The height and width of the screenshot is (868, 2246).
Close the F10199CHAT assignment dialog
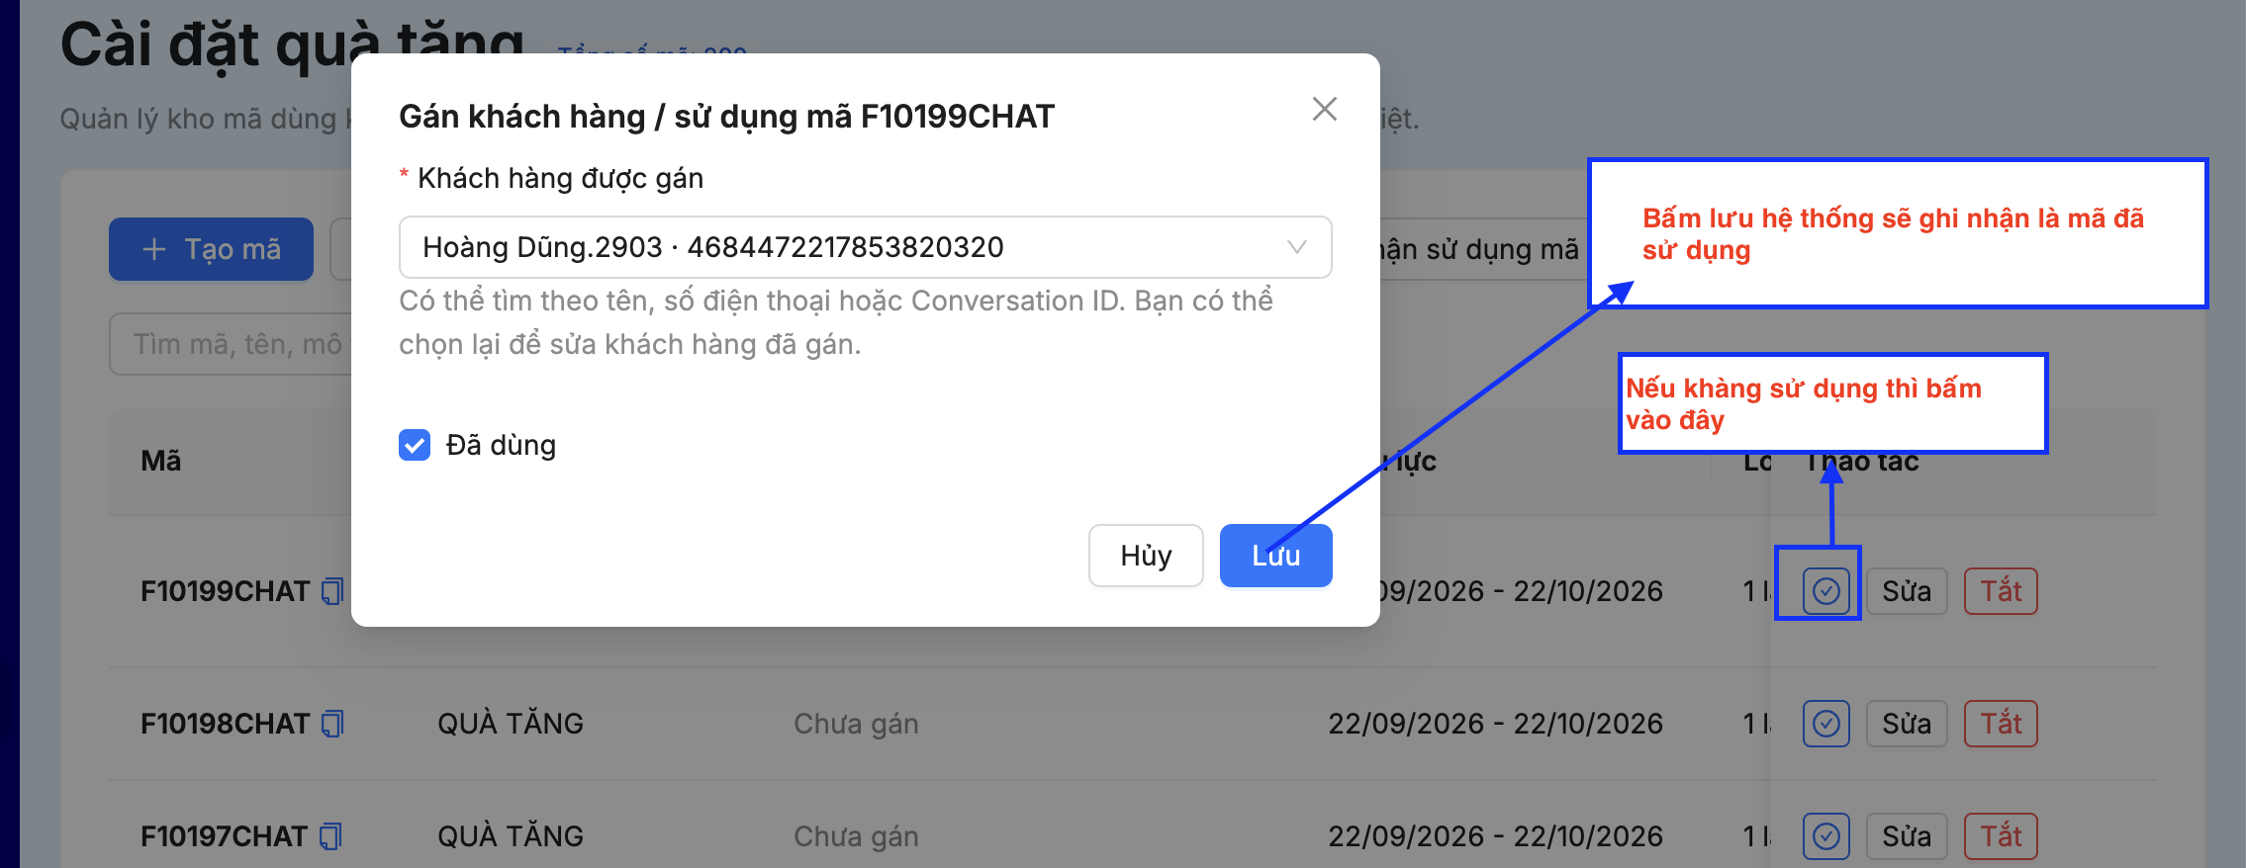tap(1324, 109)
